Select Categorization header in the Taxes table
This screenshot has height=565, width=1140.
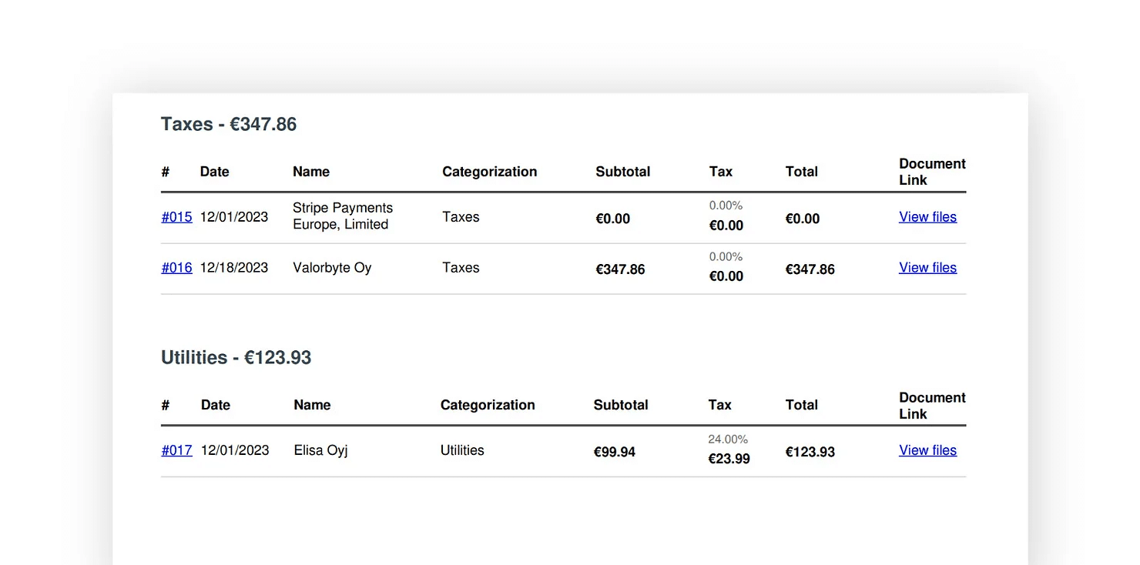[x=489, y=172]
